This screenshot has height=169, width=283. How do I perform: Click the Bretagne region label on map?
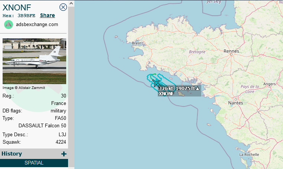(x=197, y=52)
